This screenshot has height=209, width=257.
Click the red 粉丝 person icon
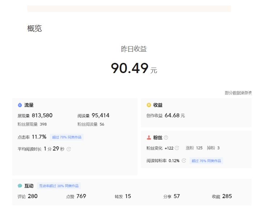(148, 137)
